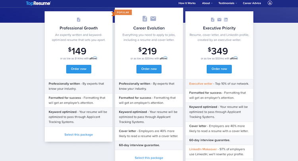
Task: Click the orange Executive writer link
Action: pyautogui.click(x=201, y=84)
